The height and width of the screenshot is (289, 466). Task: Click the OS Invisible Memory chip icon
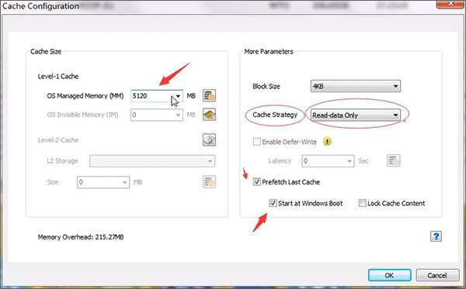click(209, 115)
